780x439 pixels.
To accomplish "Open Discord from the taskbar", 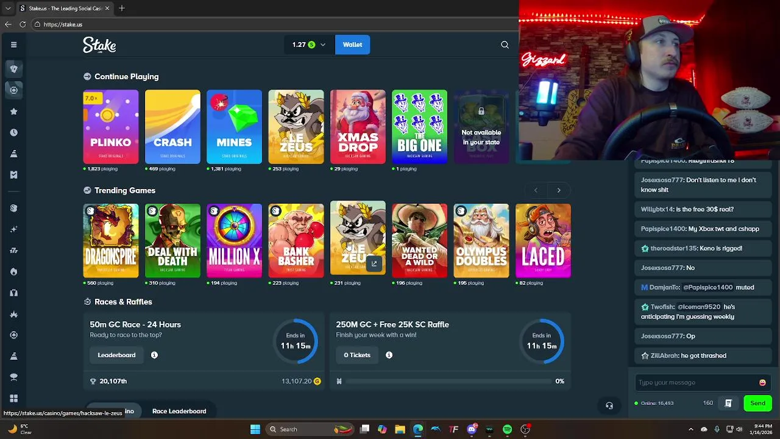I will (471, 429).
